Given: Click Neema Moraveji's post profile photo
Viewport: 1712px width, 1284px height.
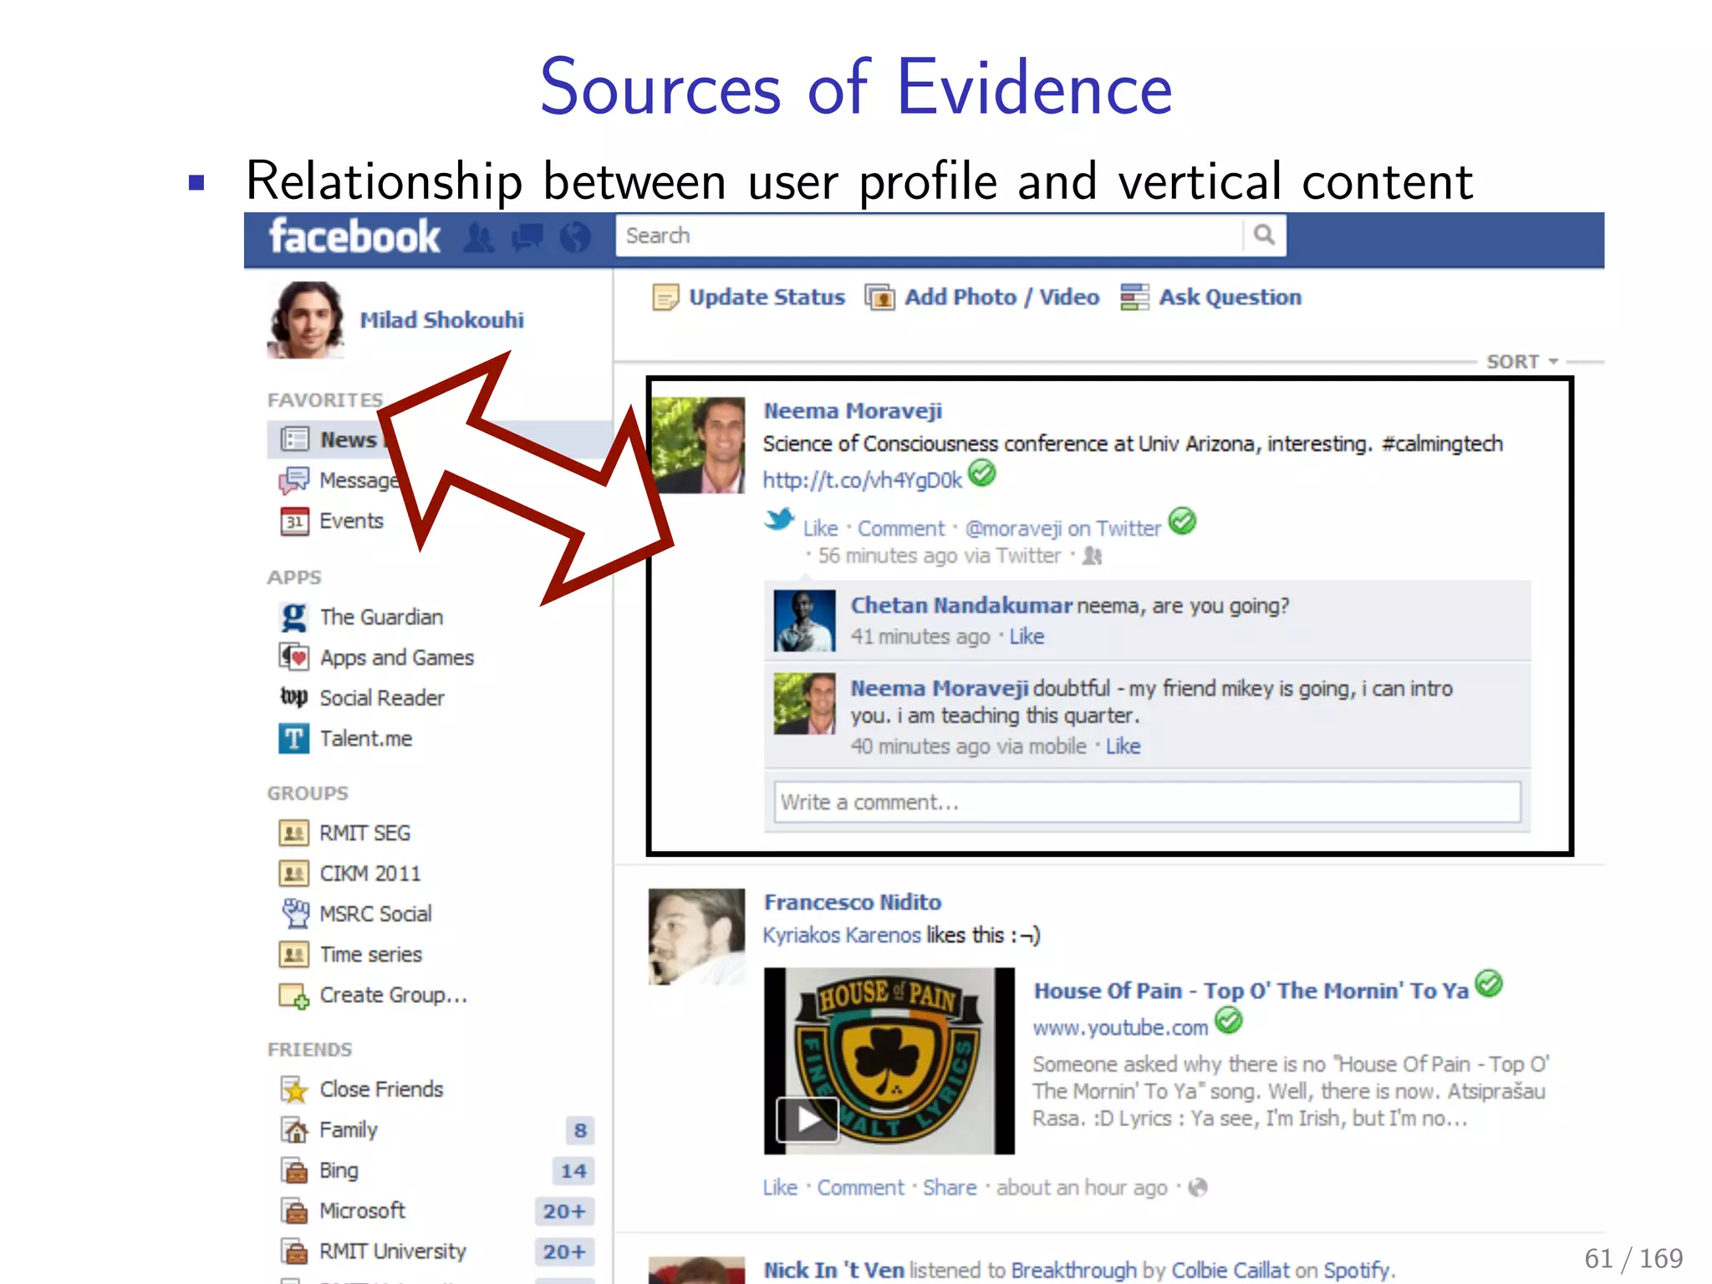Looking at the screenshot, I should point(697,445).
